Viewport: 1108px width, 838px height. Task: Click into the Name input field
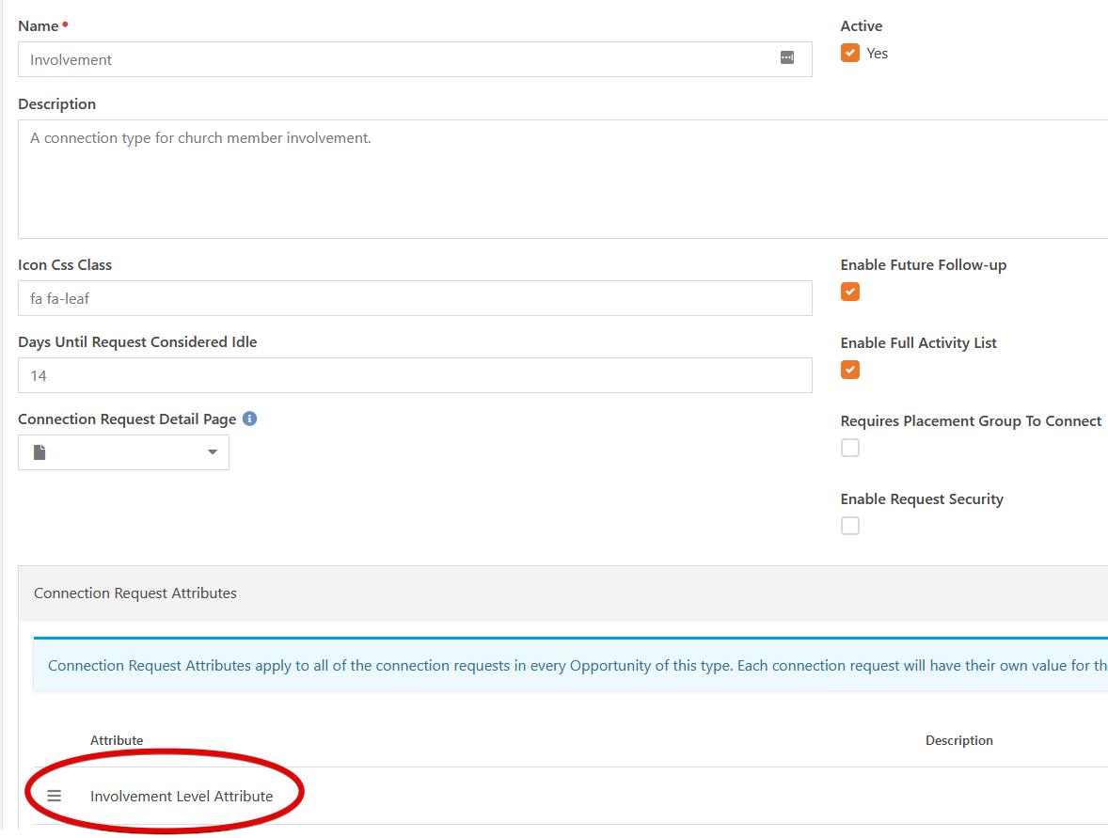415,59
